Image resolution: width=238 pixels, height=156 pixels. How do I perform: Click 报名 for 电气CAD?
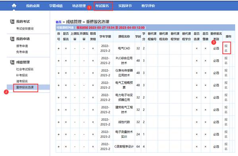click(x=226, y=48)
